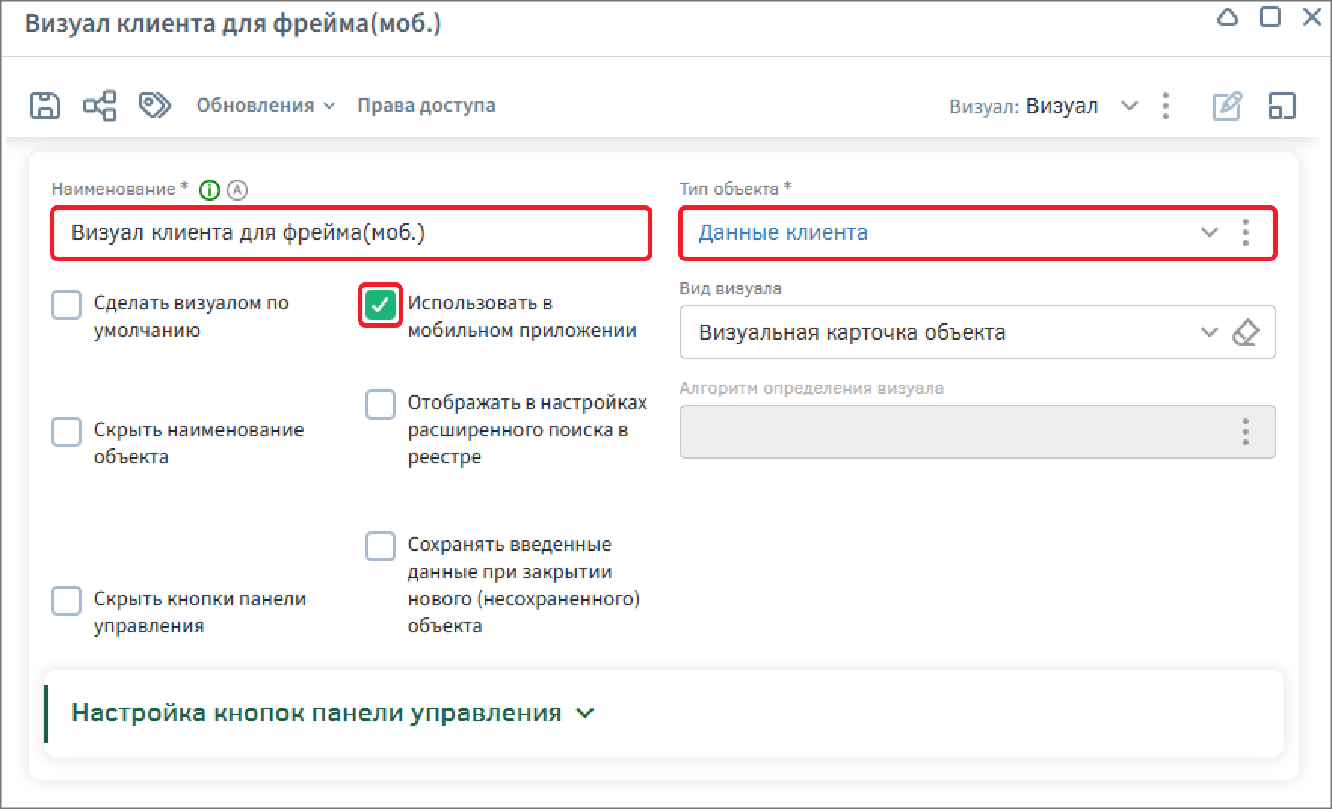Image resolution: width=1332 pixels, height=809 pixels.
Task: Tick Скрыть наименование объекта checkbox
Action: [66, 432]
